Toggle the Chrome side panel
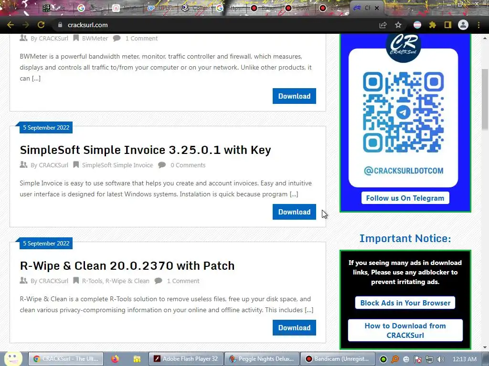 (x=448, y=25)
